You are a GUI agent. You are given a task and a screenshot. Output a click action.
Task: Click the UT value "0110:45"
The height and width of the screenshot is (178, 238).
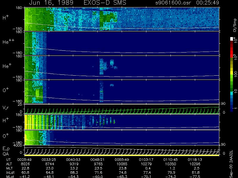170,160
